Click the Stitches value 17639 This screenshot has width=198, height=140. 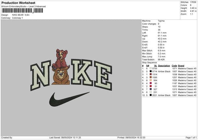tap(193, 2)
